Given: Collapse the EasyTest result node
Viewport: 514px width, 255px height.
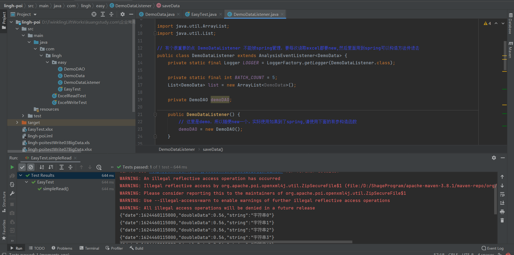Looking at the screenshot, I should pos(27,182).
